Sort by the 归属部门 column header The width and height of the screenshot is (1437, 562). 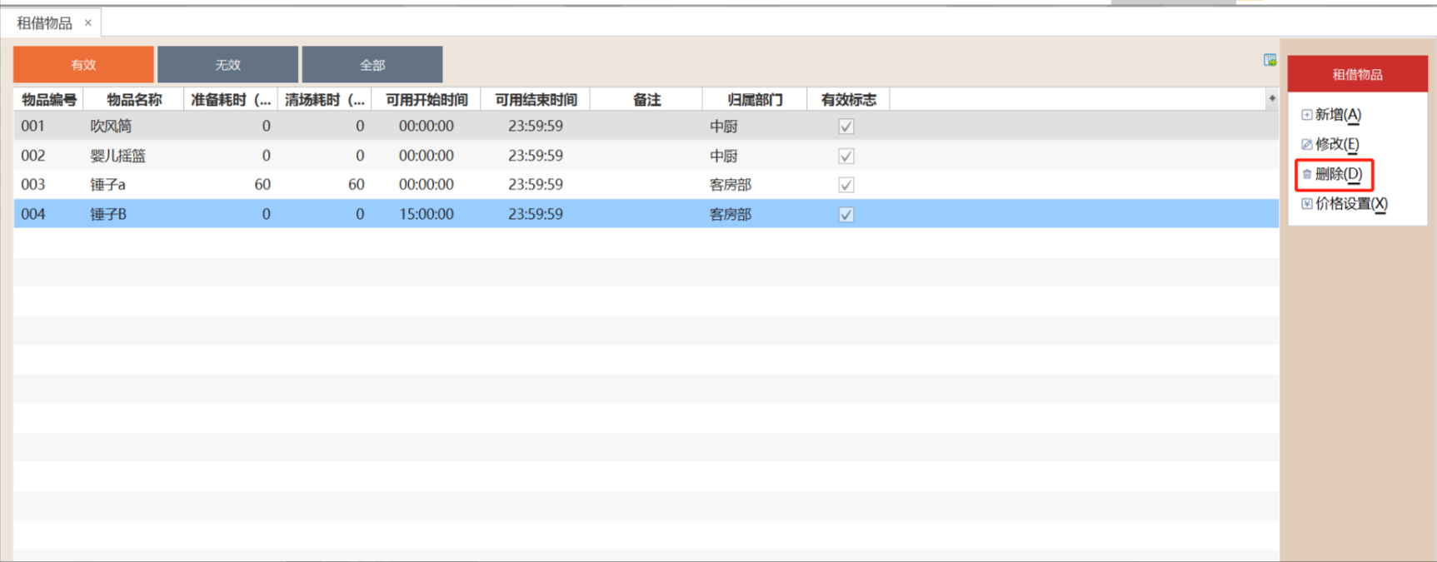754,100
